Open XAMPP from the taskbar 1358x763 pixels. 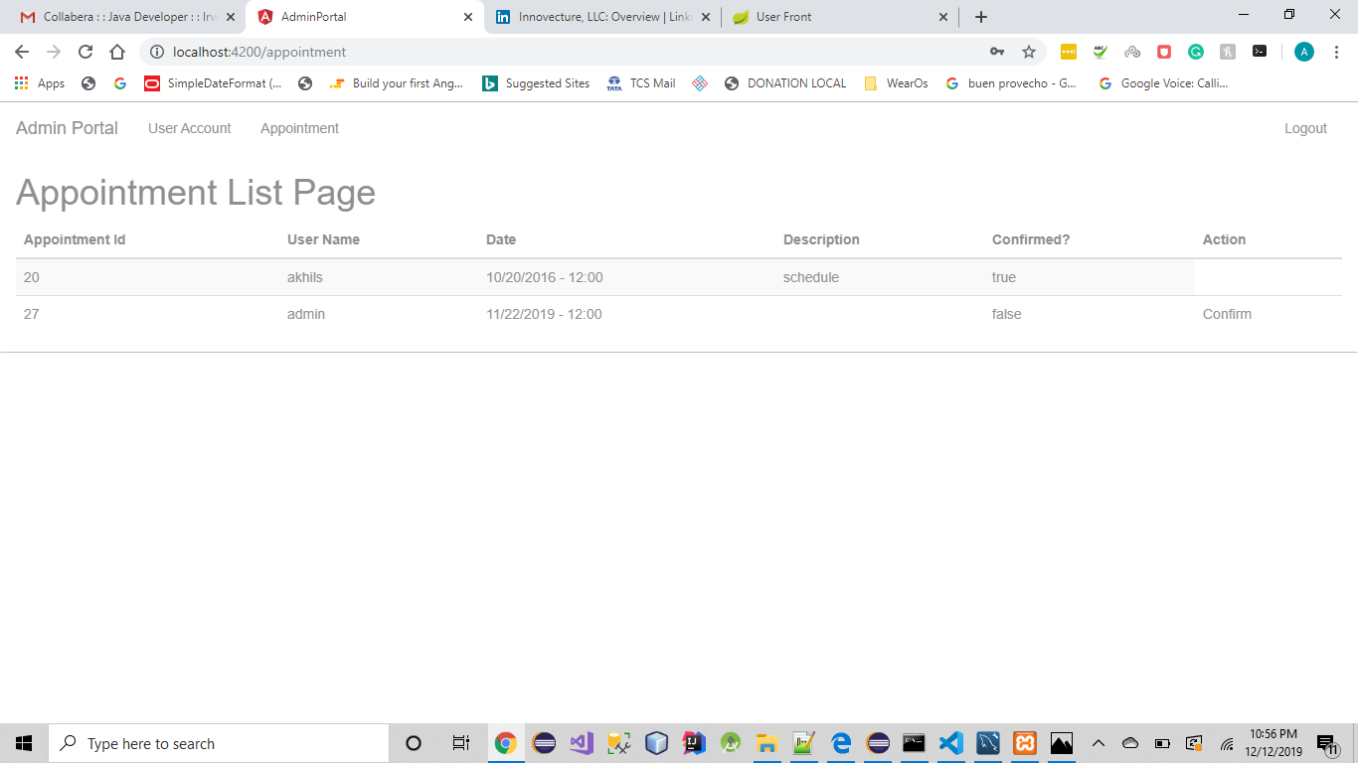1025,743
